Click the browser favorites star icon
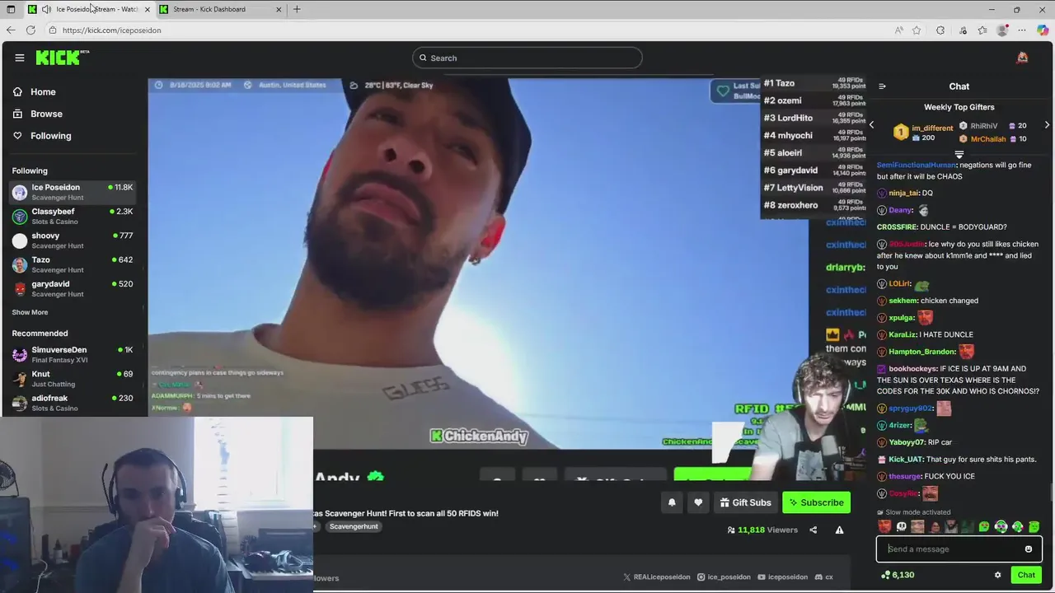The width and height of the screenshot is (1055, 593). coord(917,30)
